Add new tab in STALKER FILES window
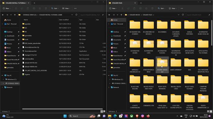Viewport: 213px width, 119px height. pos(141,3)
